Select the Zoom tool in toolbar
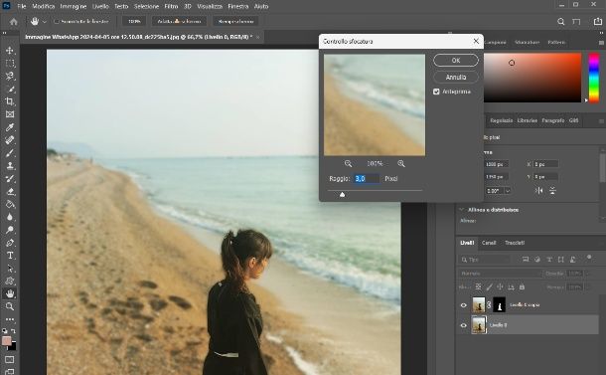Image resolution: width=606 pixels, height=375 pixels. 10,306
